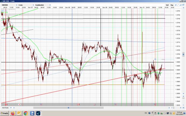Screen dimensions: 186x116
Task: Open Firefox from the taskbar
Action: [x=13, y=113]
